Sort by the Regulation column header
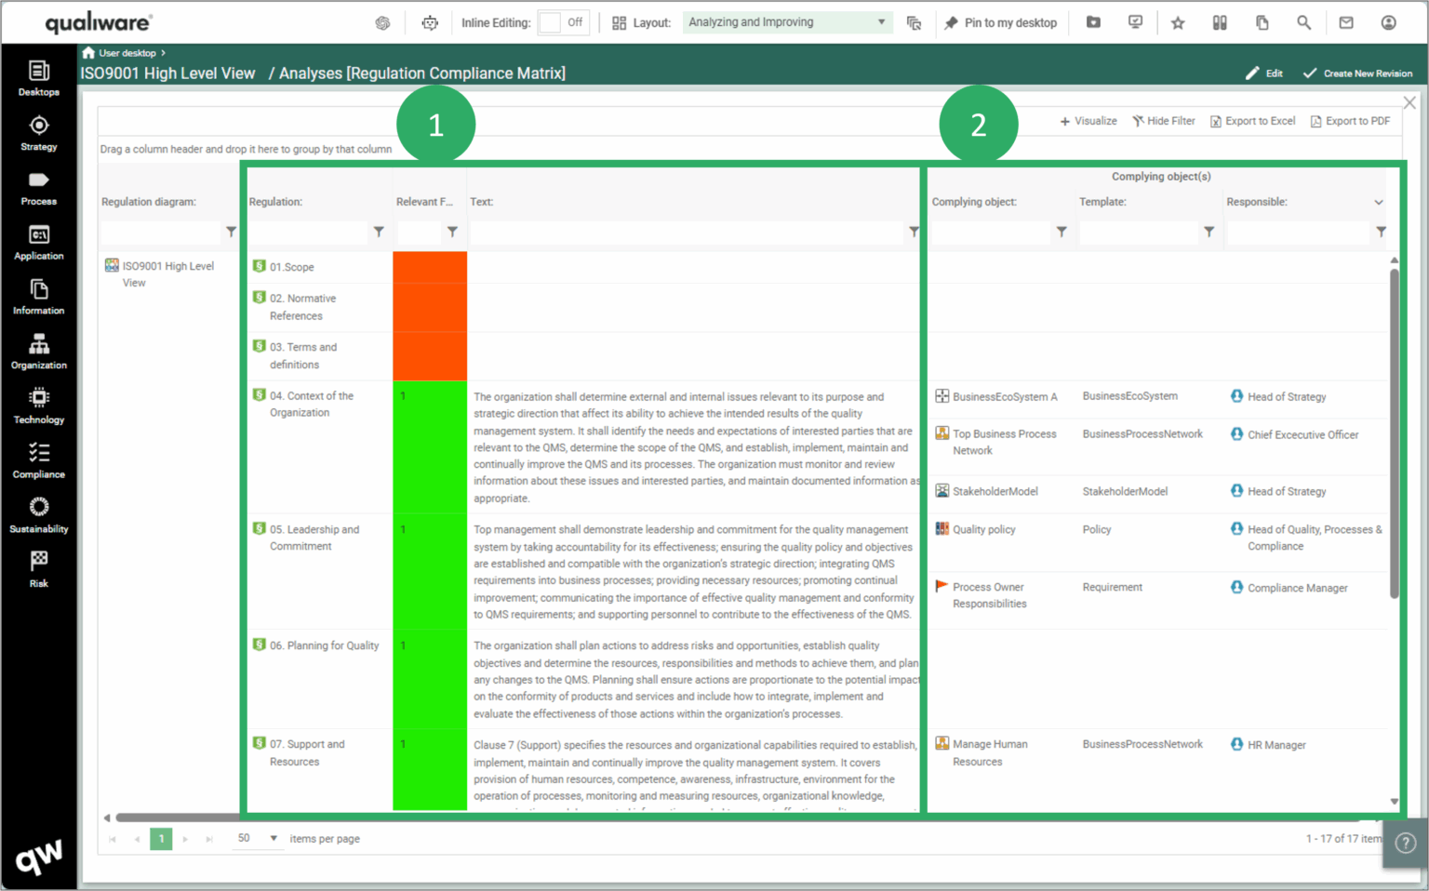The width and height of the screenshot is (1429, 891). 275,202
